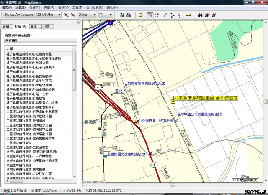Select waypoint 八里左岸自行車道-十三行博物館

(x=39, y=156)
